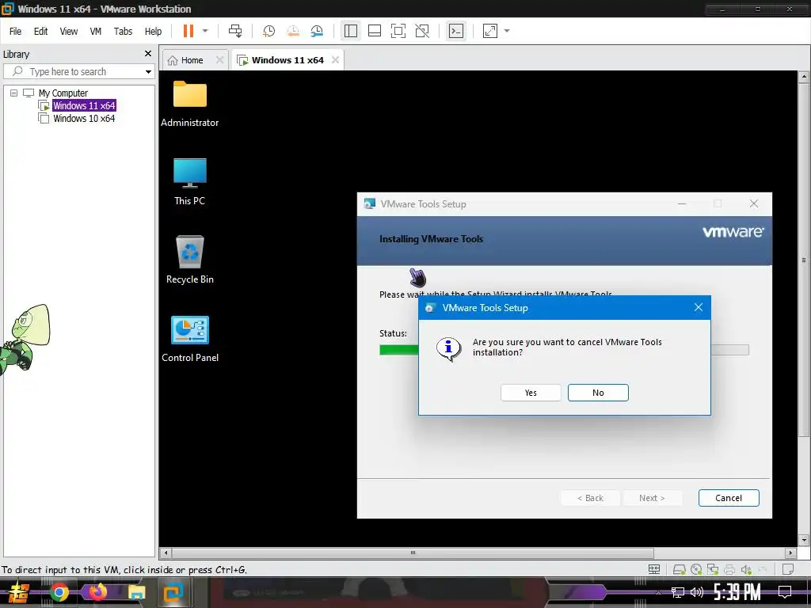Switch to Unity mode icon
Viewport: 811px width, 608px height.
pos(422,31)
